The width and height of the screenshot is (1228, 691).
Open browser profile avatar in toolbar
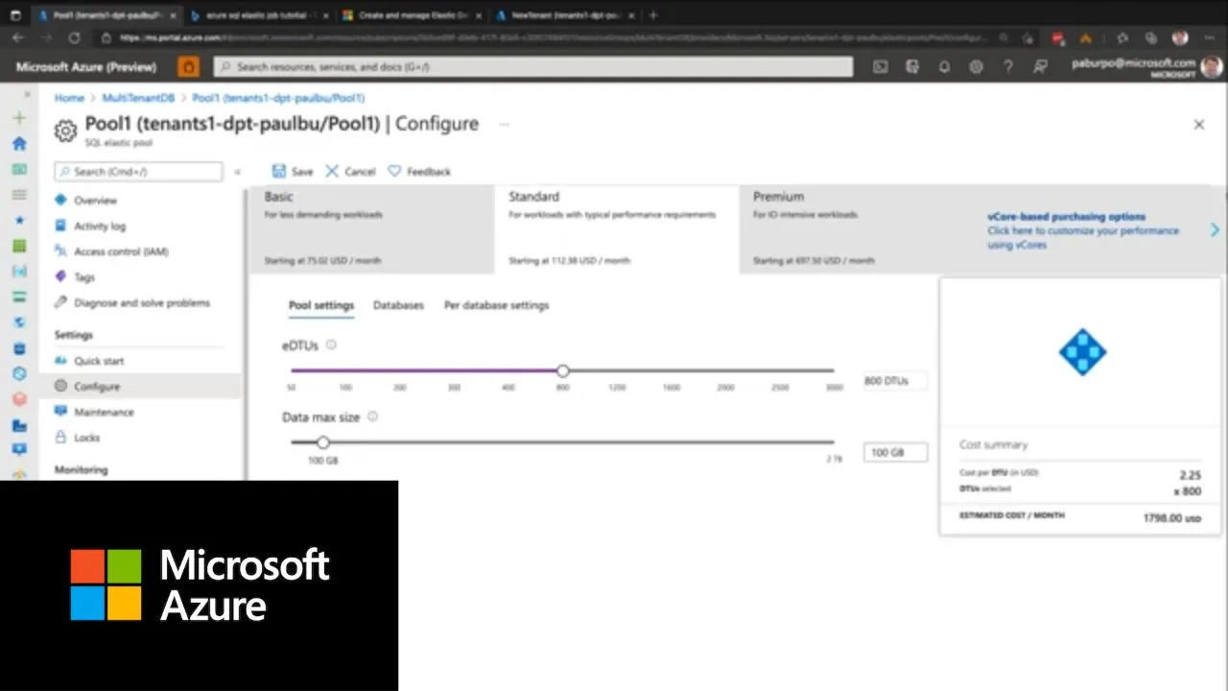(1180, 37)
